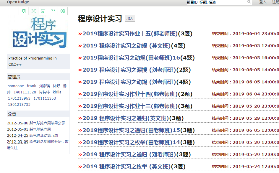Click the 注册 register link

point(275,2)
